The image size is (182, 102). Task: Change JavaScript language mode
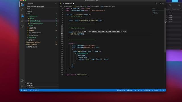pos(147,90)
